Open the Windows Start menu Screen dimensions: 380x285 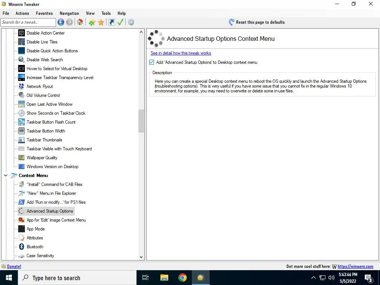(9, 278)
